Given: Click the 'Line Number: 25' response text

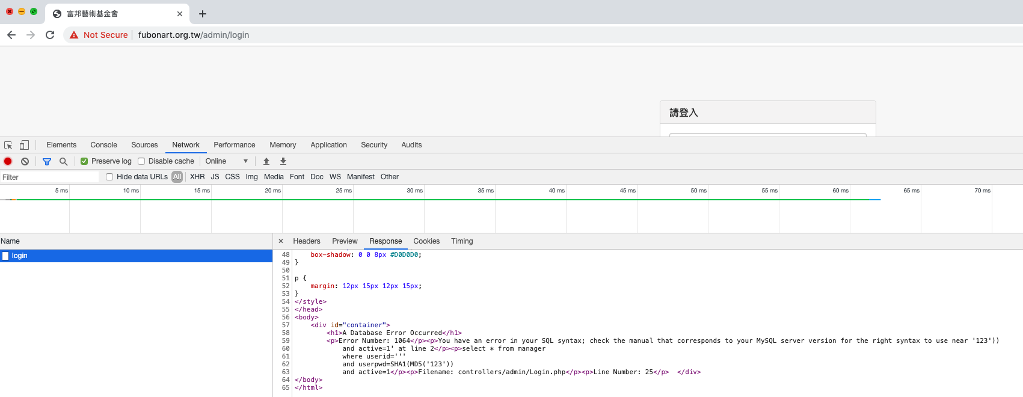Looking at the screenshot, I should tap(623, 372).
